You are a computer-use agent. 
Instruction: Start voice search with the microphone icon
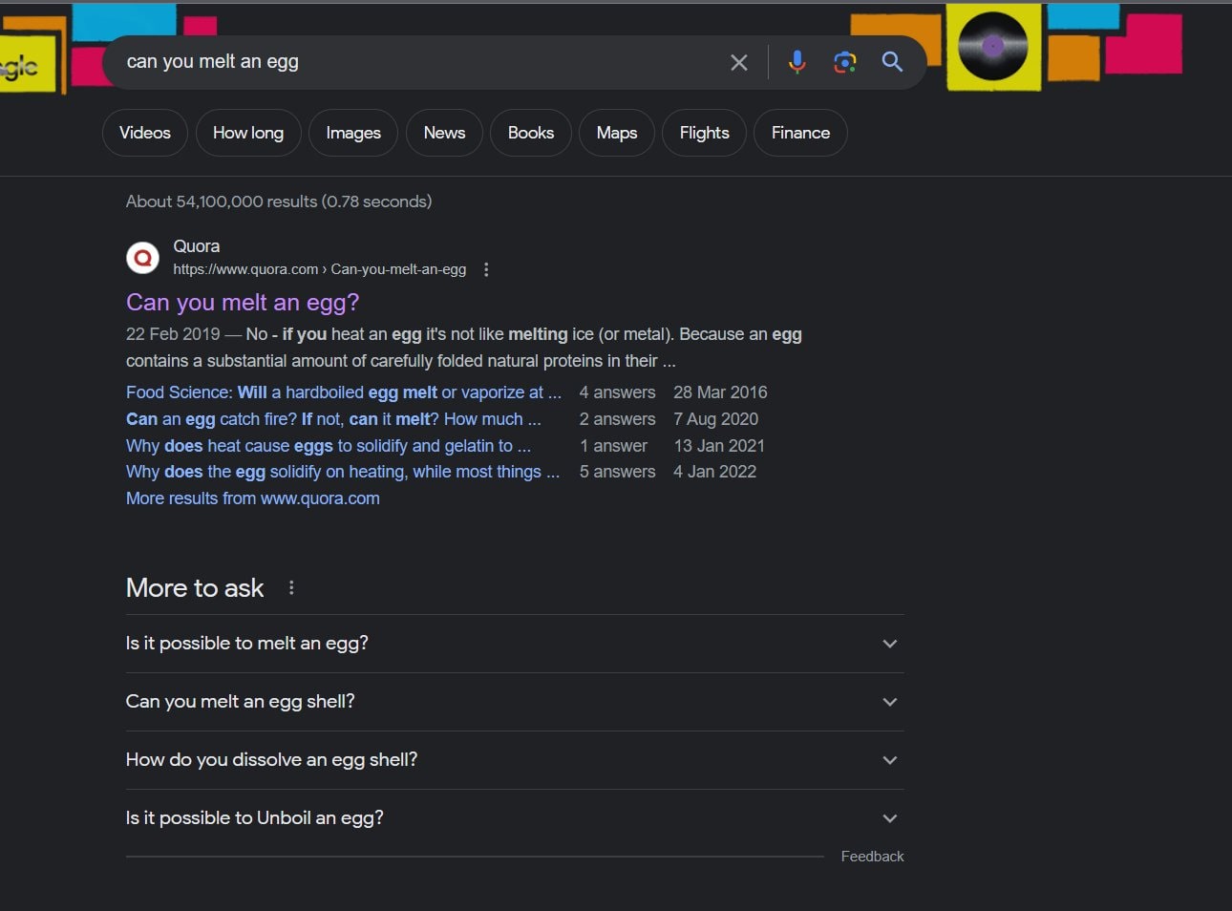[x=797, y=62]
